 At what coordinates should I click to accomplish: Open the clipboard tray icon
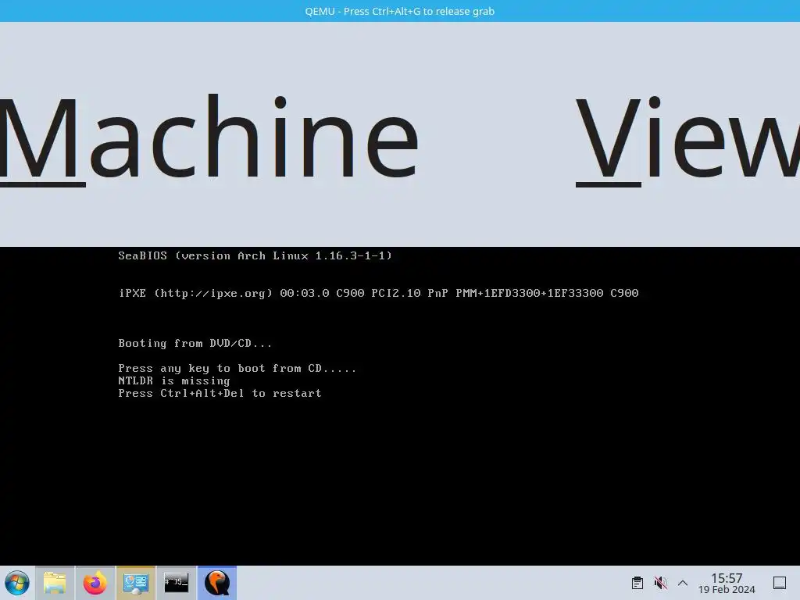(x=637, y=583)
